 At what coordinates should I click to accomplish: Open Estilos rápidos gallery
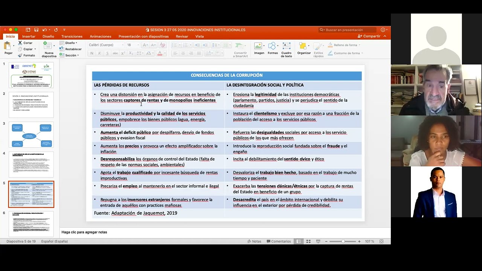pos(318,50)
